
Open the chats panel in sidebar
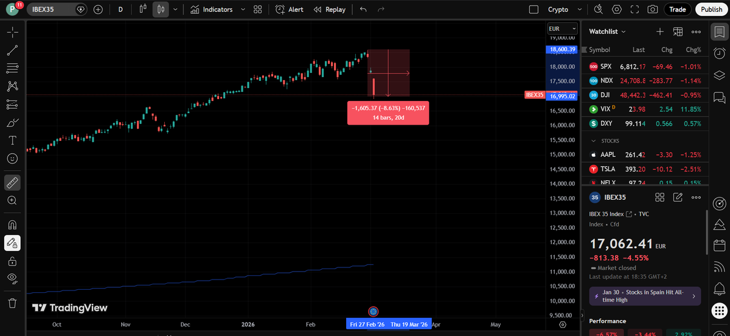click(719, 97)
